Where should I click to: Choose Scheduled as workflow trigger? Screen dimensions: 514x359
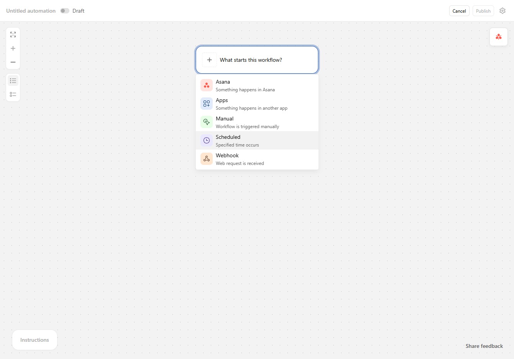tap(257, 140)
